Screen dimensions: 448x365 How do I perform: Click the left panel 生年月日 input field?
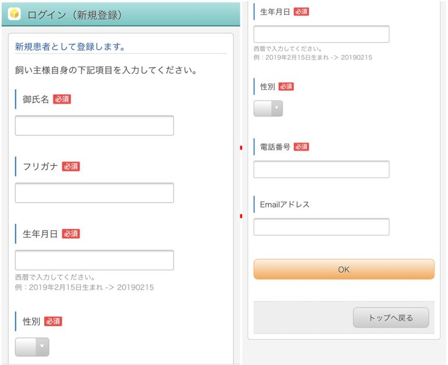[94, 260]
